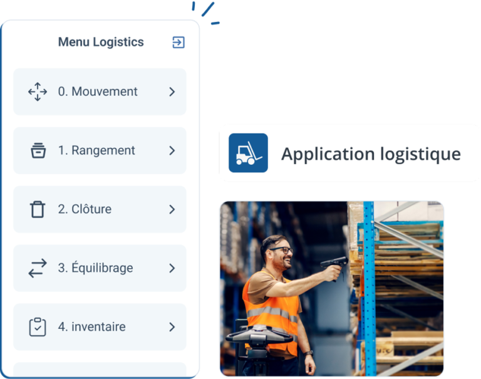Click the blue forklift application icon
Viewport: 481px width, 379px height.
[x=248, y=153]
